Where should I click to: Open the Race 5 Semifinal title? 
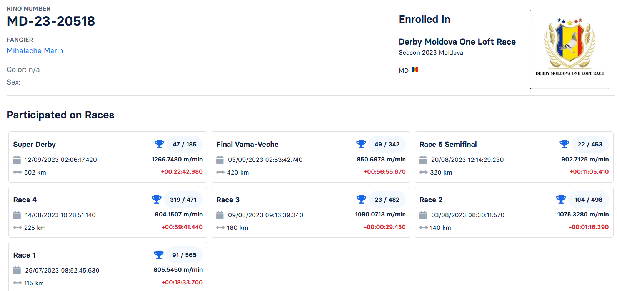click(448, 145)
